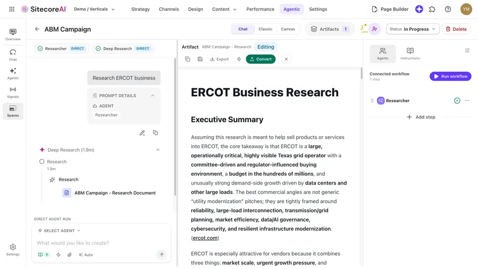Image resolution: width=478 pixels, height=269 pixels.
Task: Switch to the Canvas view tab
Action: [288, 29]
